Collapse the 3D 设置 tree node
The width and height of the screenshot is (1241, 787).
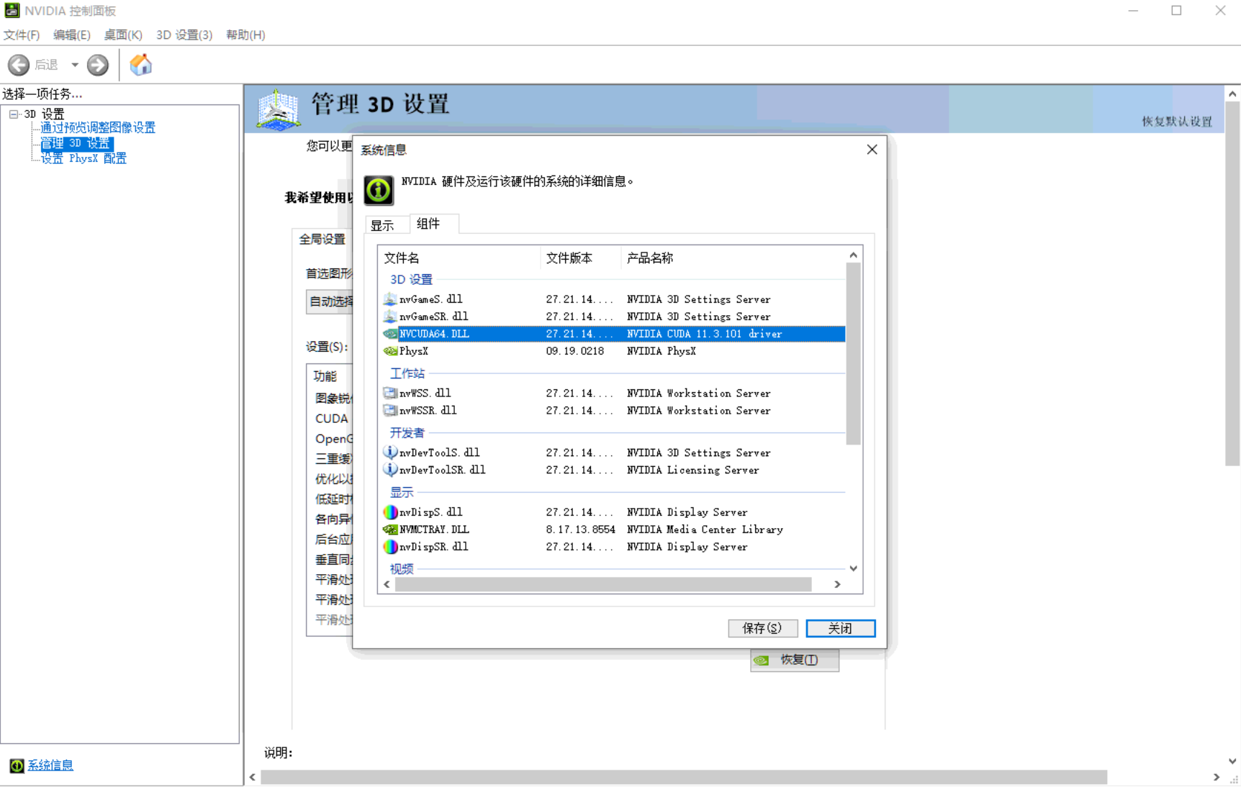(x=14, y=114)
